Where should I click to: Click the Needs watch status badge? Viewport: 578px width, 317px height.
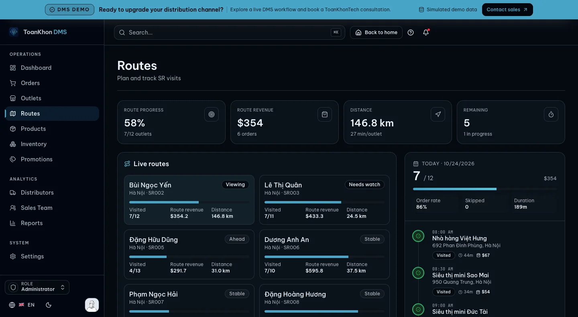tap(364, 185)
